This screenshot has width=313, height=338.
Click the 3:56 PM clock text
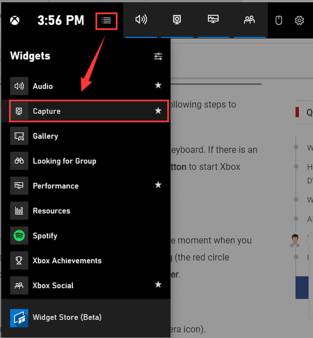click(x=61, y=20)
